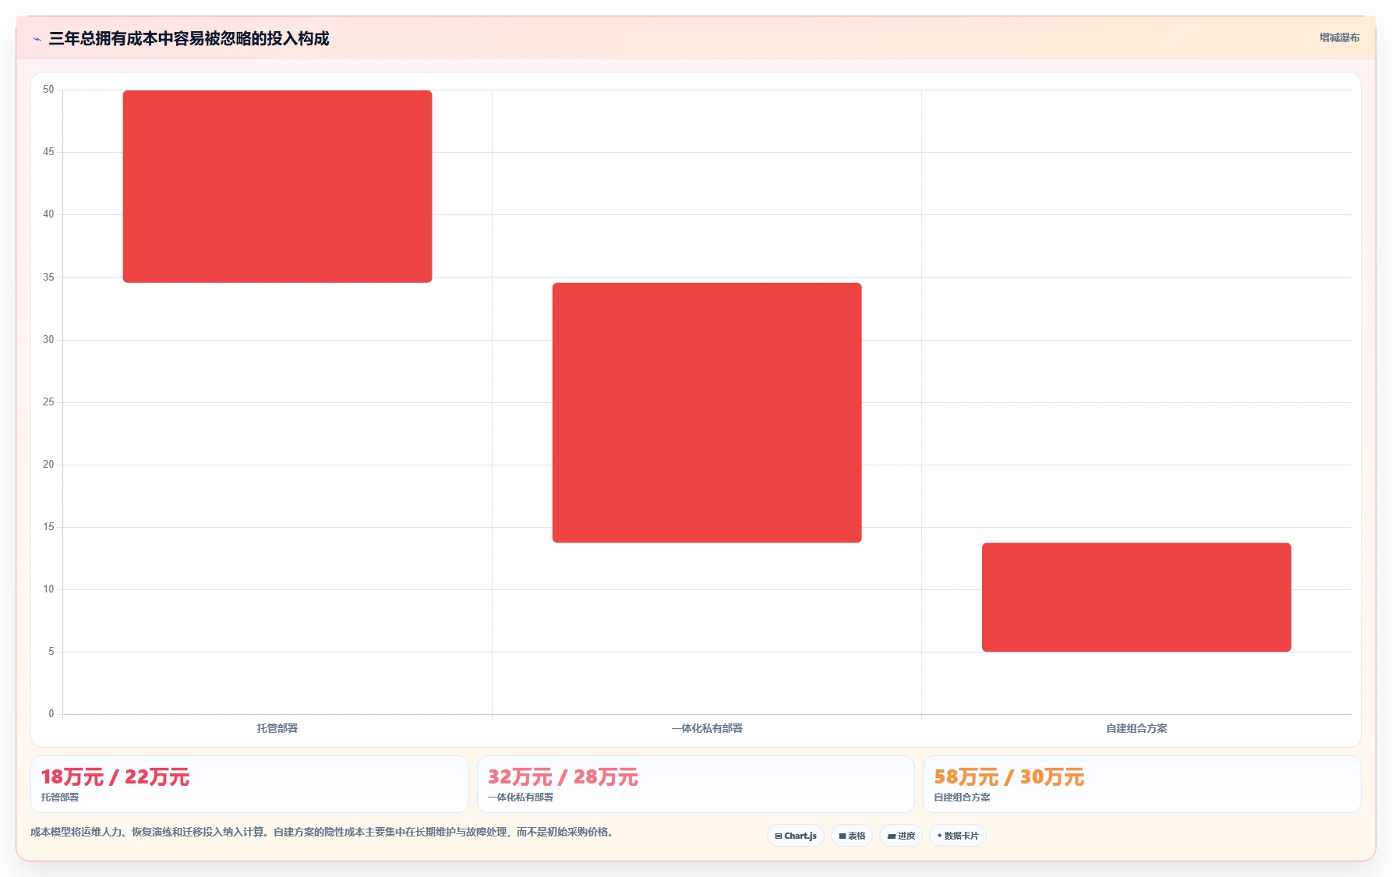
Task: Click the red bar for 一体化私有部署
Action: click(x=707, y=412)
